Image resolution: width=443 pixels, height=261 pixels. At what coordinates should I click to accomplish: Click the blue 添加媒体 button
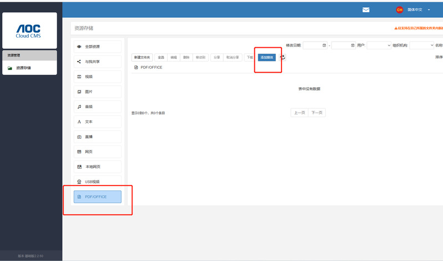point(266,57)
